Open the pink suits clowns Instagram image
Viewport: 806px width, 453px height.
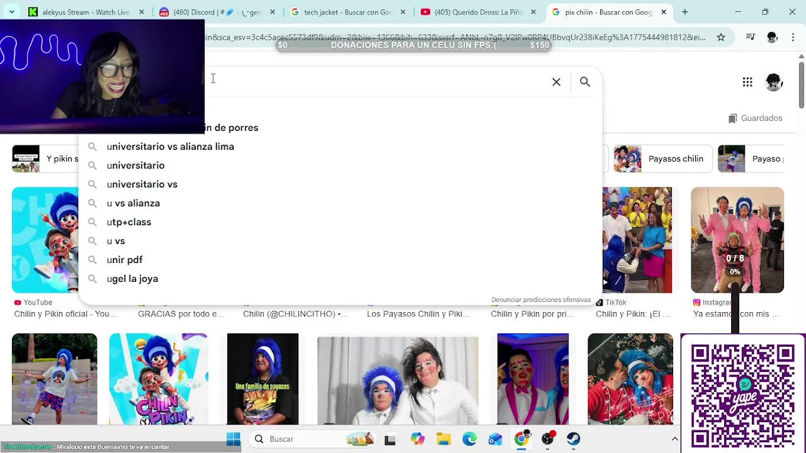coord(737,240)
